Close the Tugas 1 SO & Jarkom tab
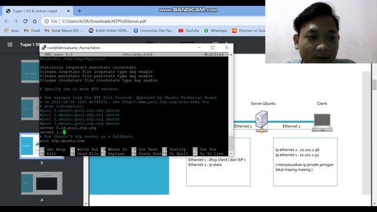Screen dimensions: 377x212 pos(68,11)
